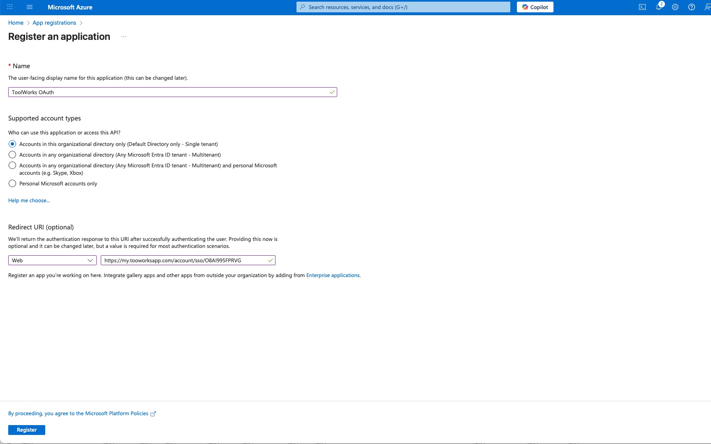The width and height of the screenshot is (711, 444).
Task: Open the Enterprise applications link
Action: click(x=333, y=275)
